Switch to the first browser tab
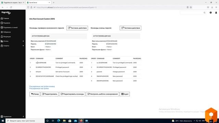Image resolution: width=219 pixels, height=123 pixels. tap(13, 2)
